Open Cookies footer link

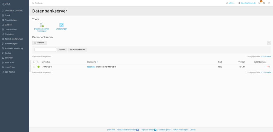pos(193,130)
